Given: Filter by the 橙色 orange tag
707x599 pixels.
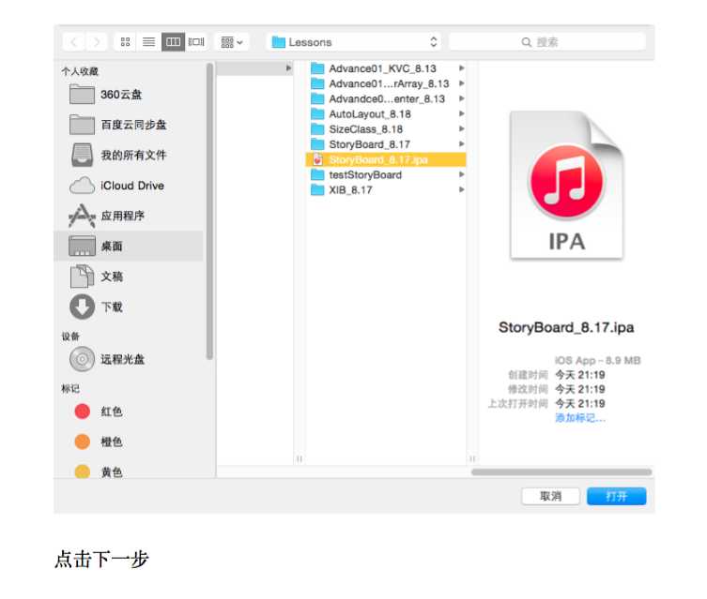Looking at the screenshot, I should (131, 442).
